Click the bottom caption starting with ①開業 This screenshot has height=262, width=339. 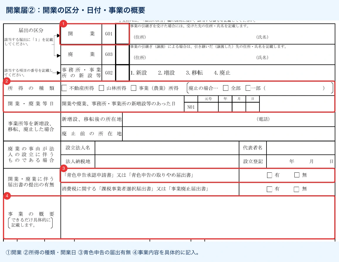(102, 253)
